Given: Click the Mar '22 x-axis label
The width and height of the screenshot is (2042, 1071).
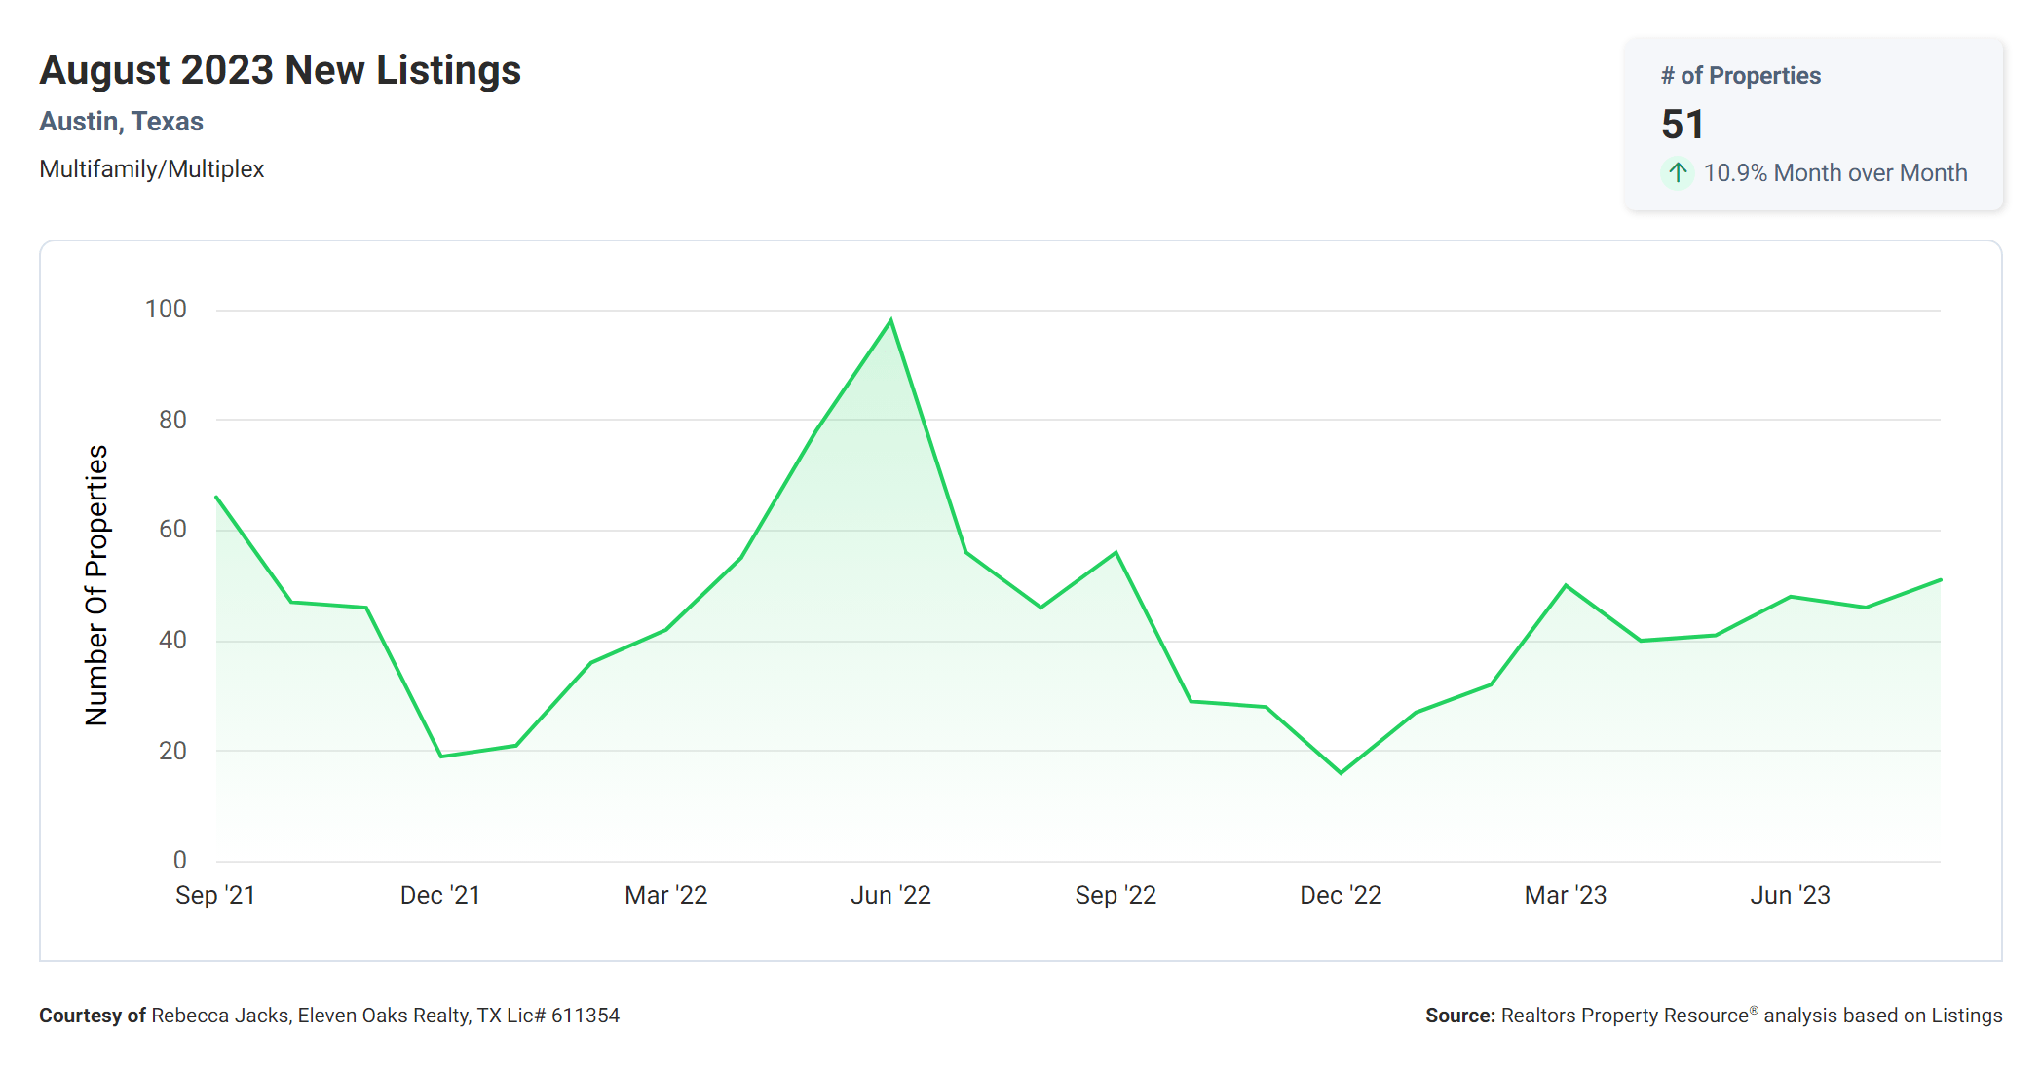Looking at the screenshot, I should 665,895.
